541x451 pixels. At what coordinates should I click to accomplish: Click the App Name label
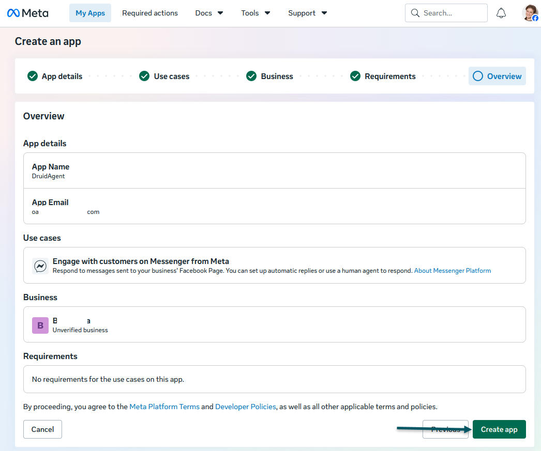pos(50,167)
